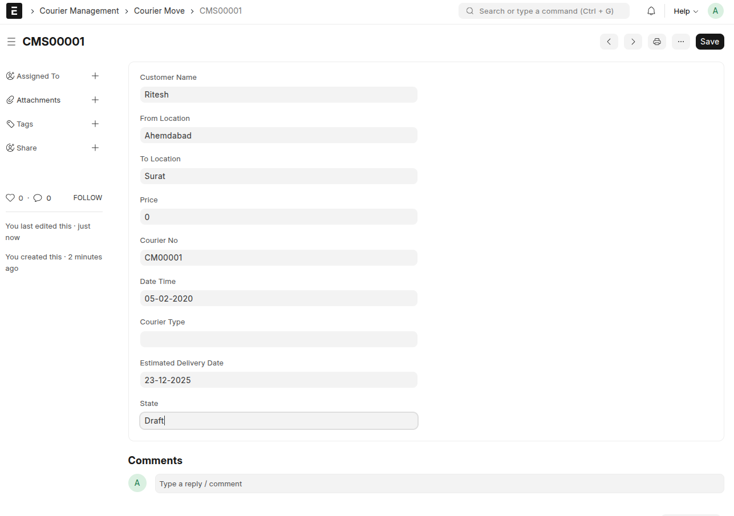Add assignee with Assigned To plus
The height and width of the screenshot is (516, 734).
(95, 76)
